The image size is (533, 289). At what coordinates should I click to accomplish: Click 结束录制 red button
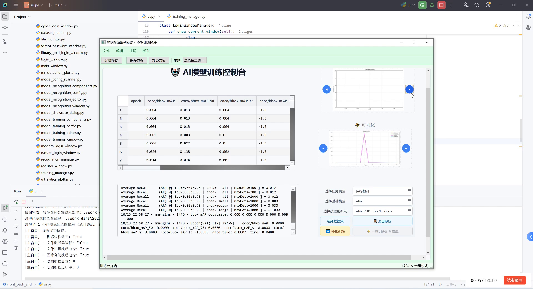click(x=514, y=280)
